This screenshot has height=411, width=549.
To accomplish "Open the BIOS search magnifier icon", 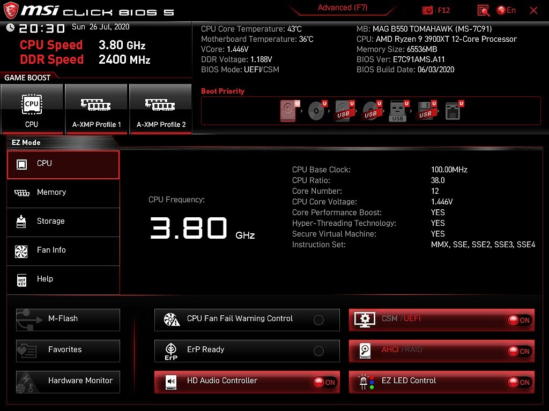I will pos(484,11).
